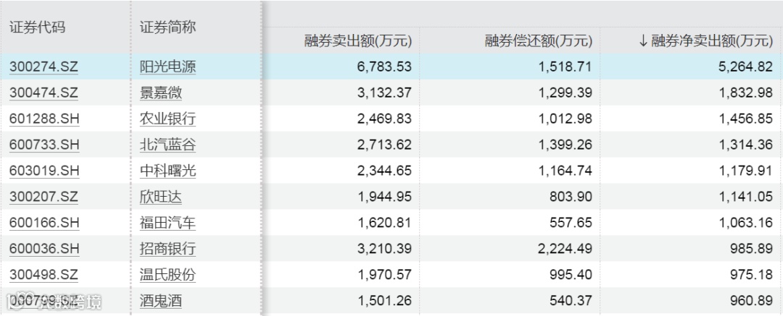The height and width of the screenshot is (316, 783).
Task: Open stock code 300274.SZ link
Action: click(x=44, y=67)
